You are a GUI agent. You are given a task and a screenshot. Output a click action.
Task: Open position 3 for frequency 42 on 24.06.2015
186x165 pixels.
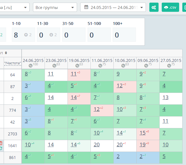(x=26, y=121)
